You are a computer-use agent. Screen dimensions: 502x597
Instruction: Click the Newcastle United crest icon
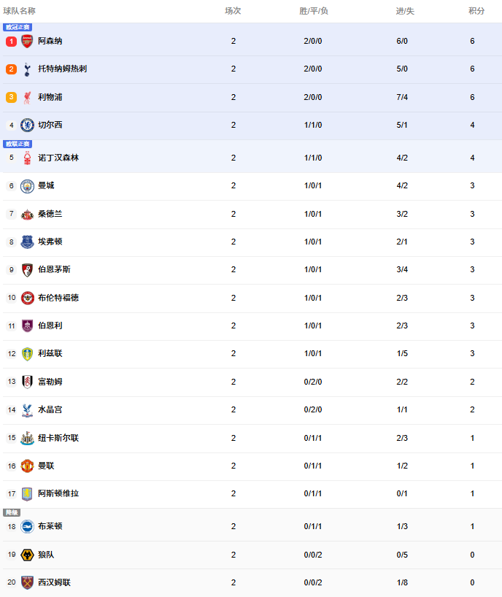tap(27, 438)
